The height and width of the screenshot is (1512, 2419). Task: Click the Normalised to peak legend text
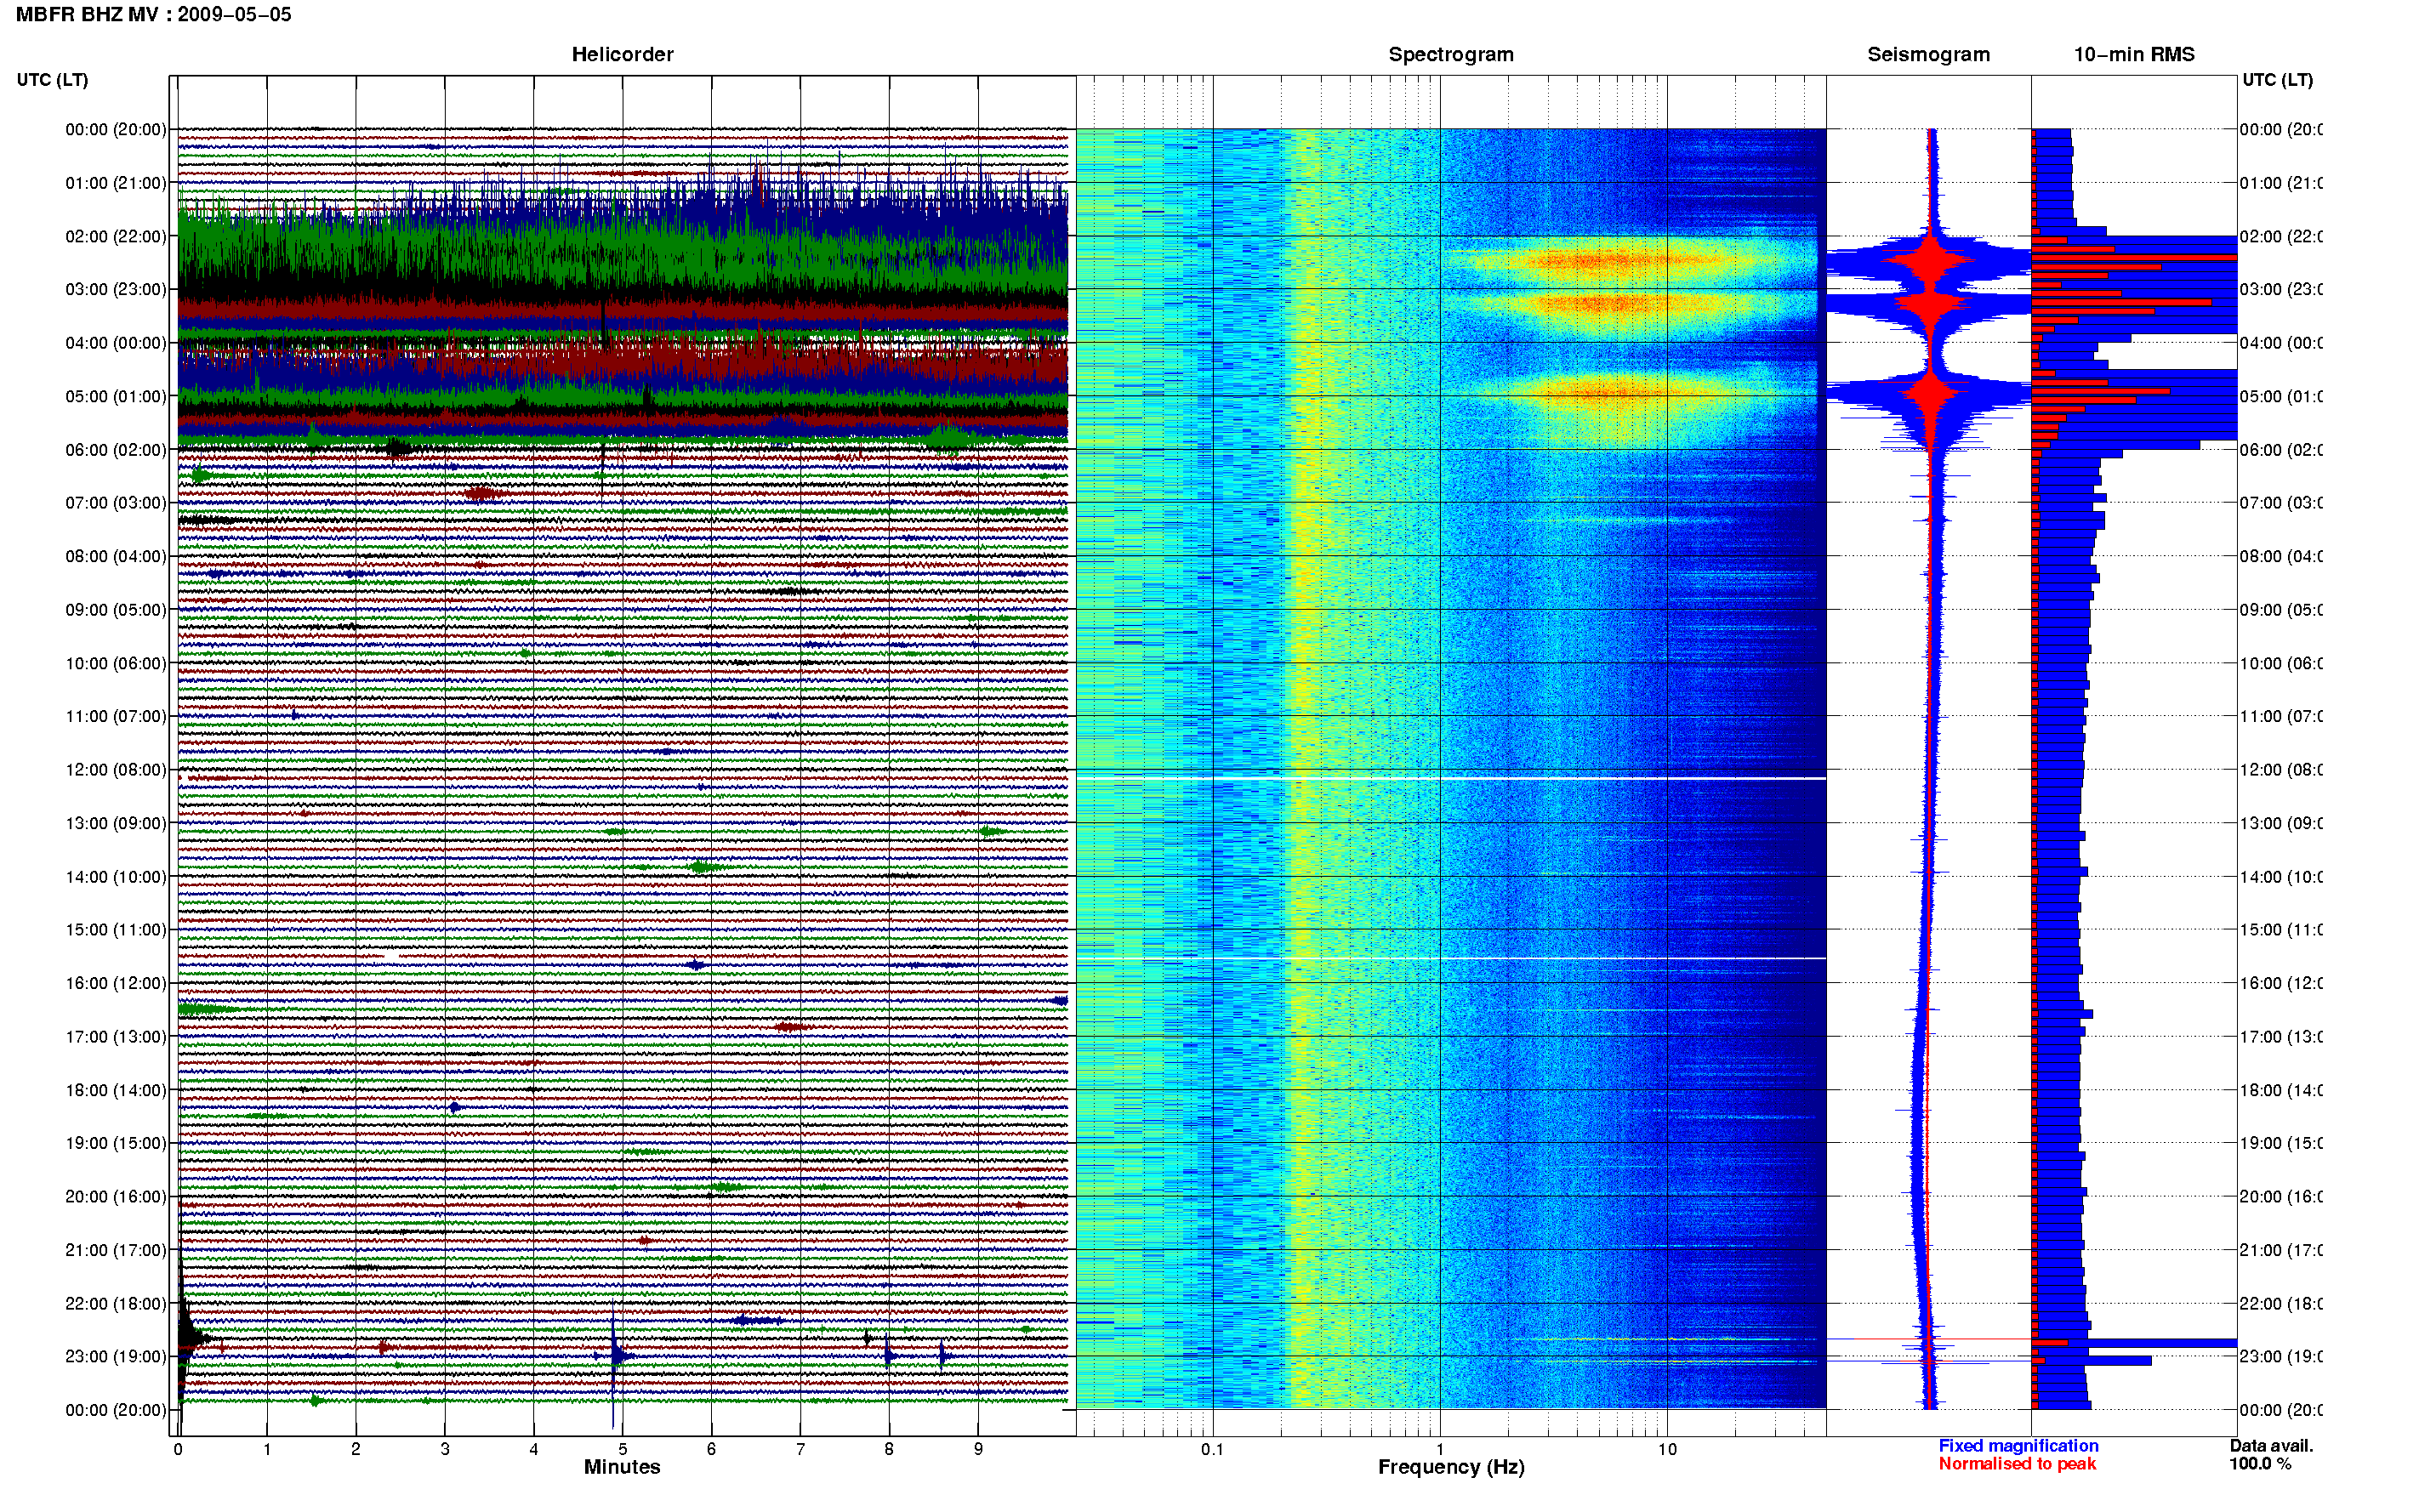pyautogui.click(x=2017, y=1464)
